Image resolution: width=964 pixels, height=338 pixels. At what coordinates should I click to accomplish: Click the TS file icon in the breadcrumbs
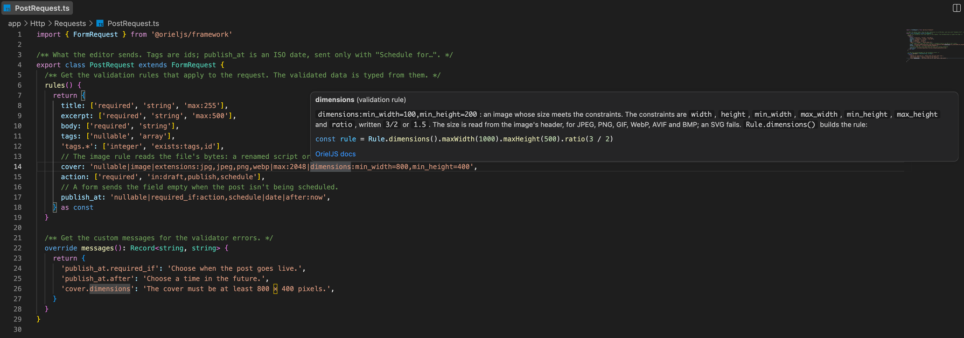coord(100,24)
